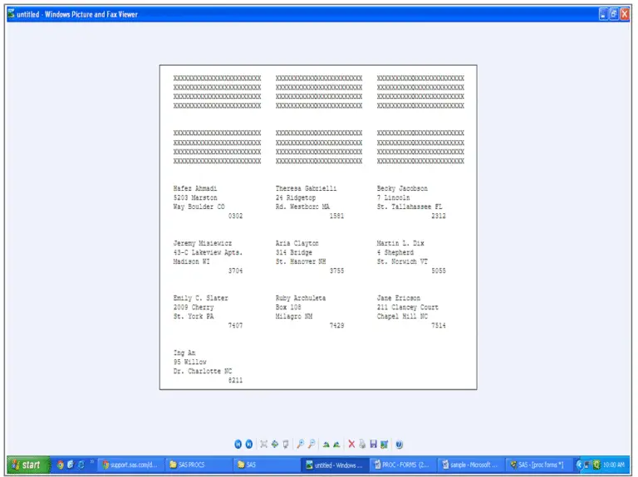Switch to sample - Microsoft taskbar item
The height and width of the screenshot is (477, 638).
tap(470, 465)
